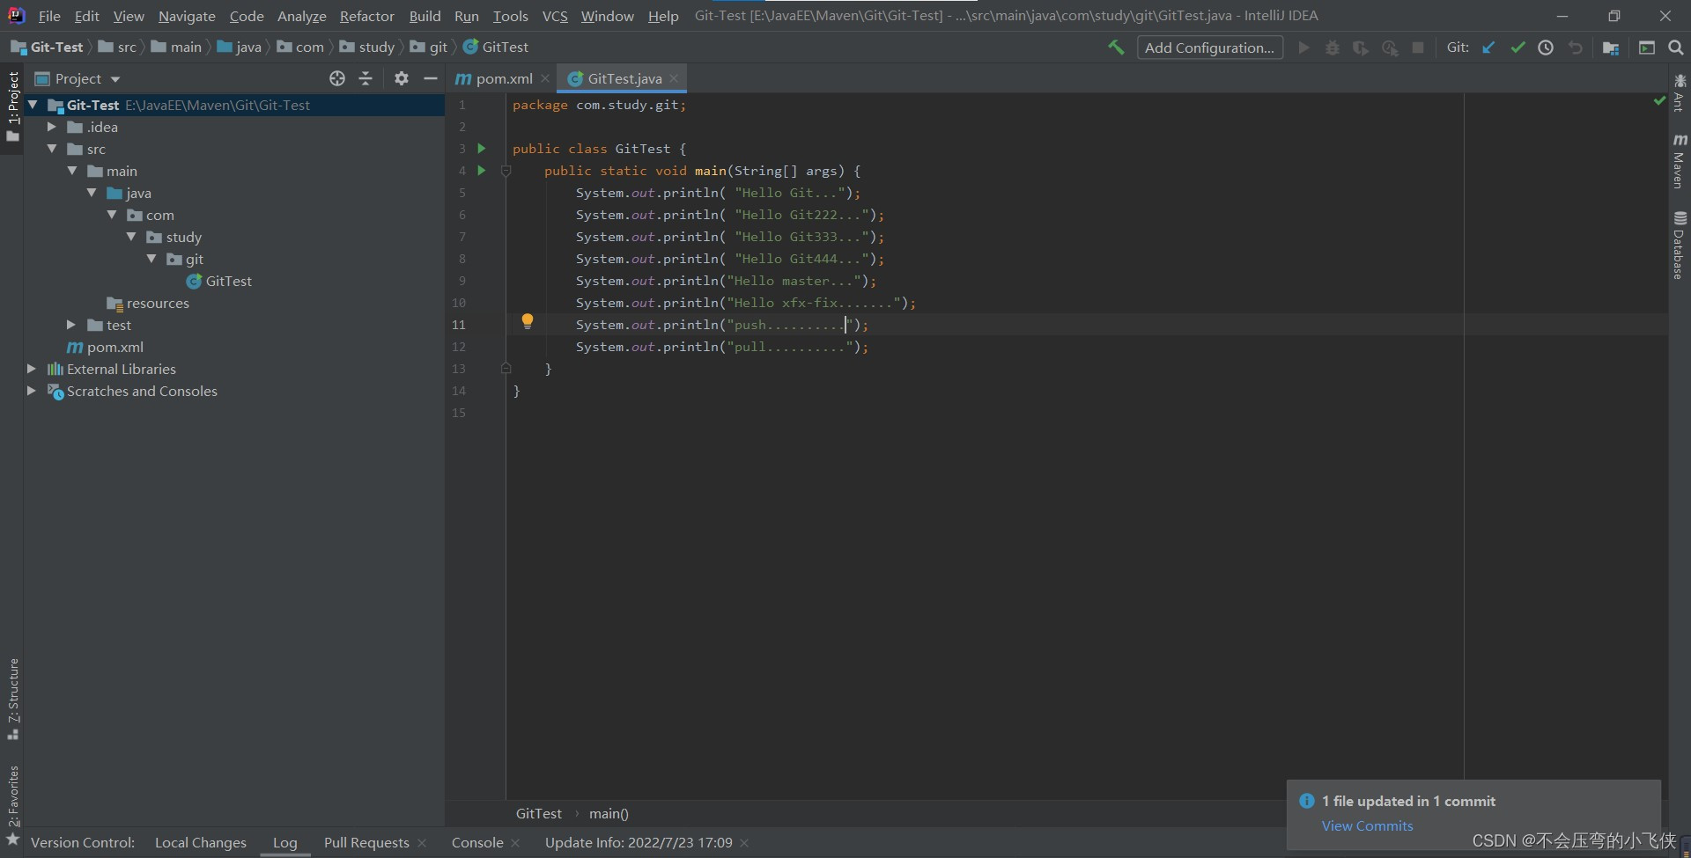Screen dimensions: 1691x858
Task: Click the Build Project hammer icon
Action: pyautogui.click(x=1116, y=48)
